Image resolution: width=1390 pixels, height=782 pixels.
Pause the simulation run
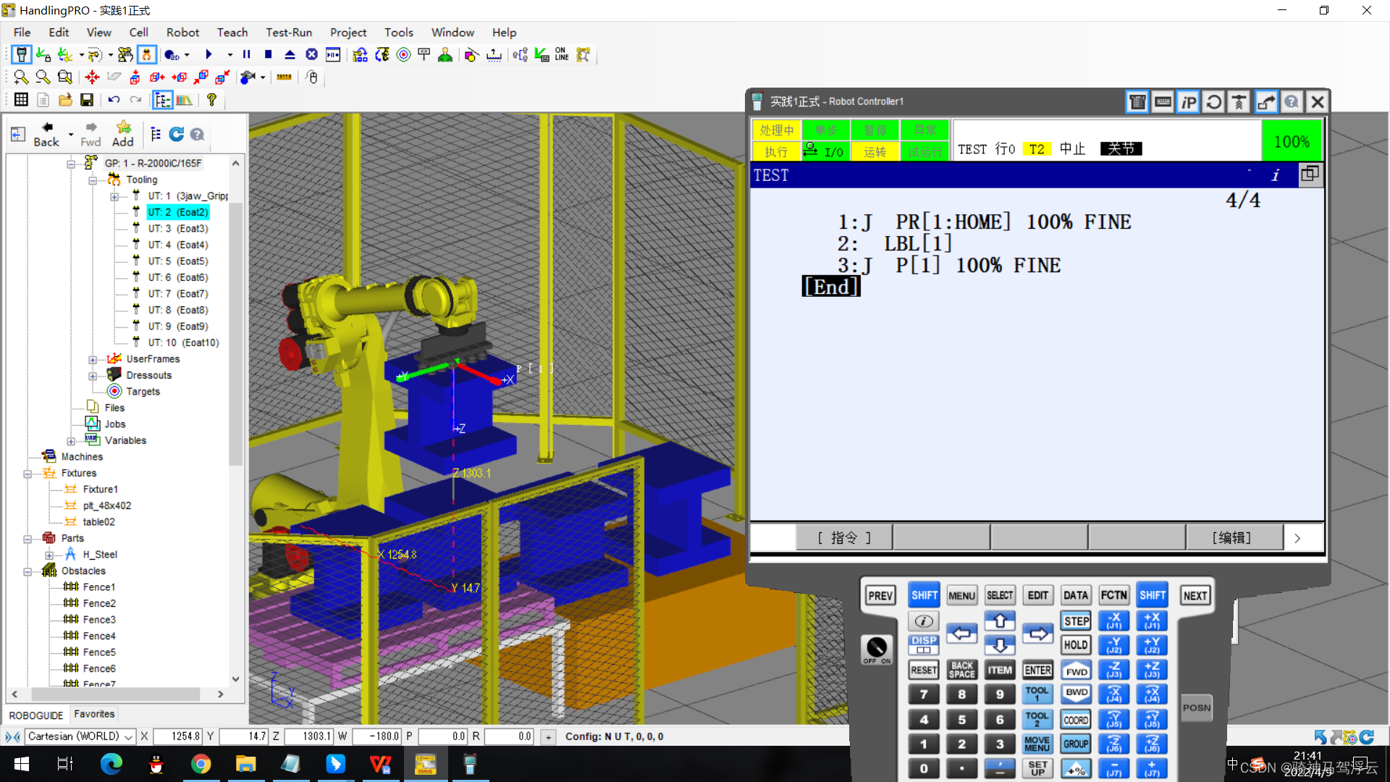(247, 55)
